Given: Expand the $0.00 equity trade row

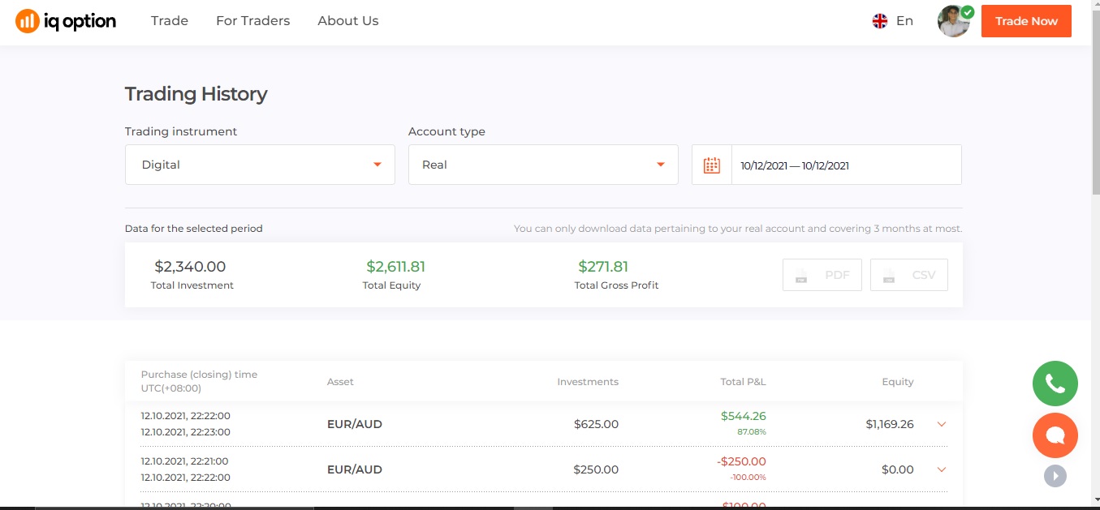Looking at the screenshot, I should [x=942, y=469].
